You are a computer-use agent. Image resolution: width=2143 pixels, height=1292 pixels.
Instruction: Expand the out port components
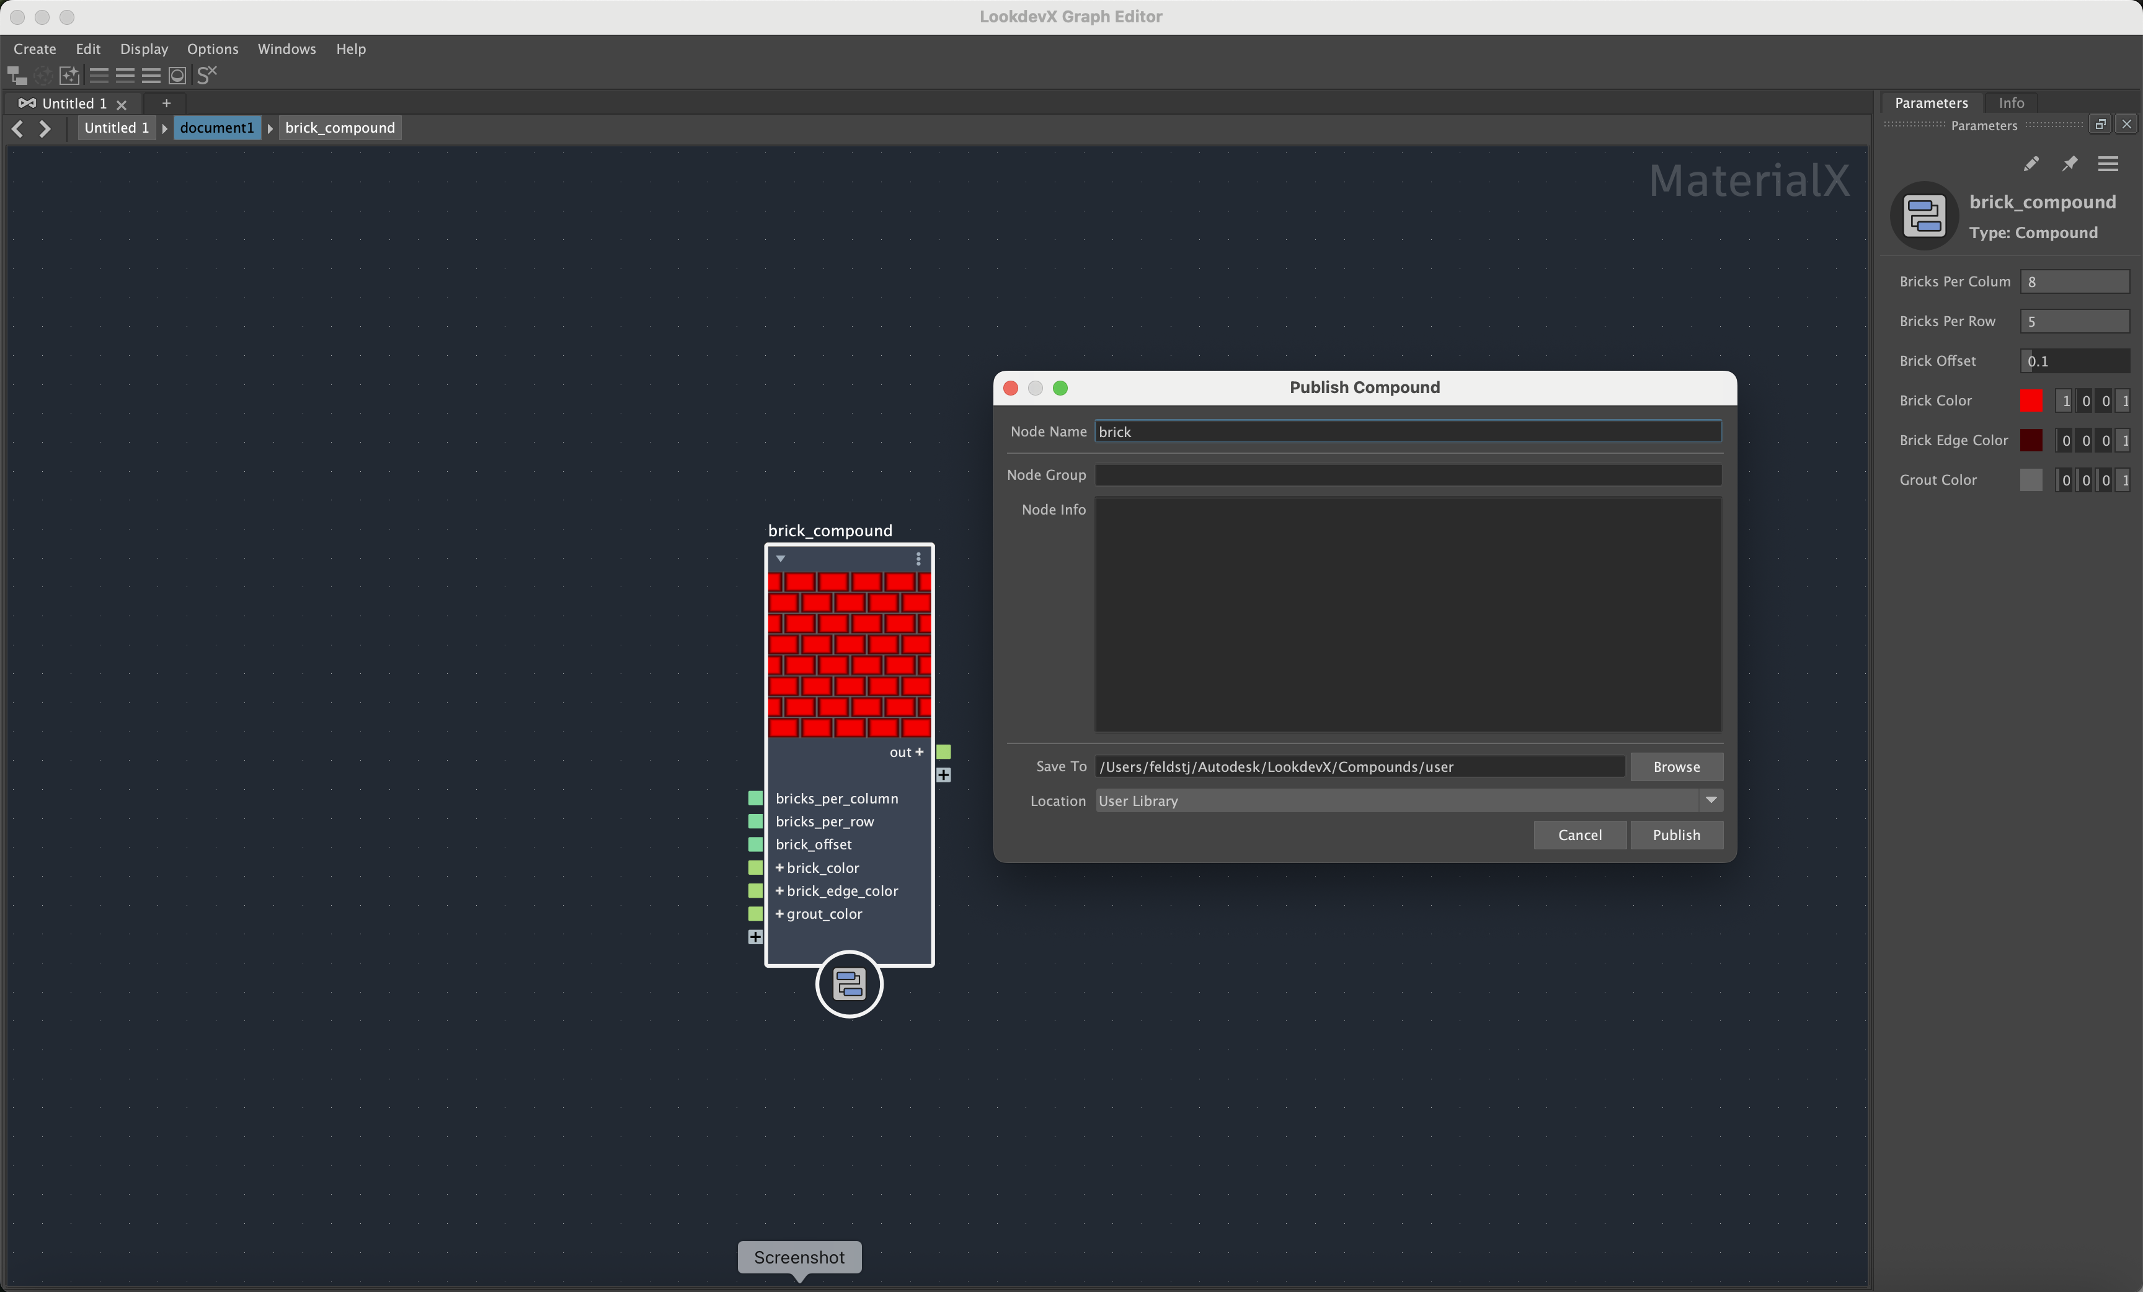pos(920,752)
